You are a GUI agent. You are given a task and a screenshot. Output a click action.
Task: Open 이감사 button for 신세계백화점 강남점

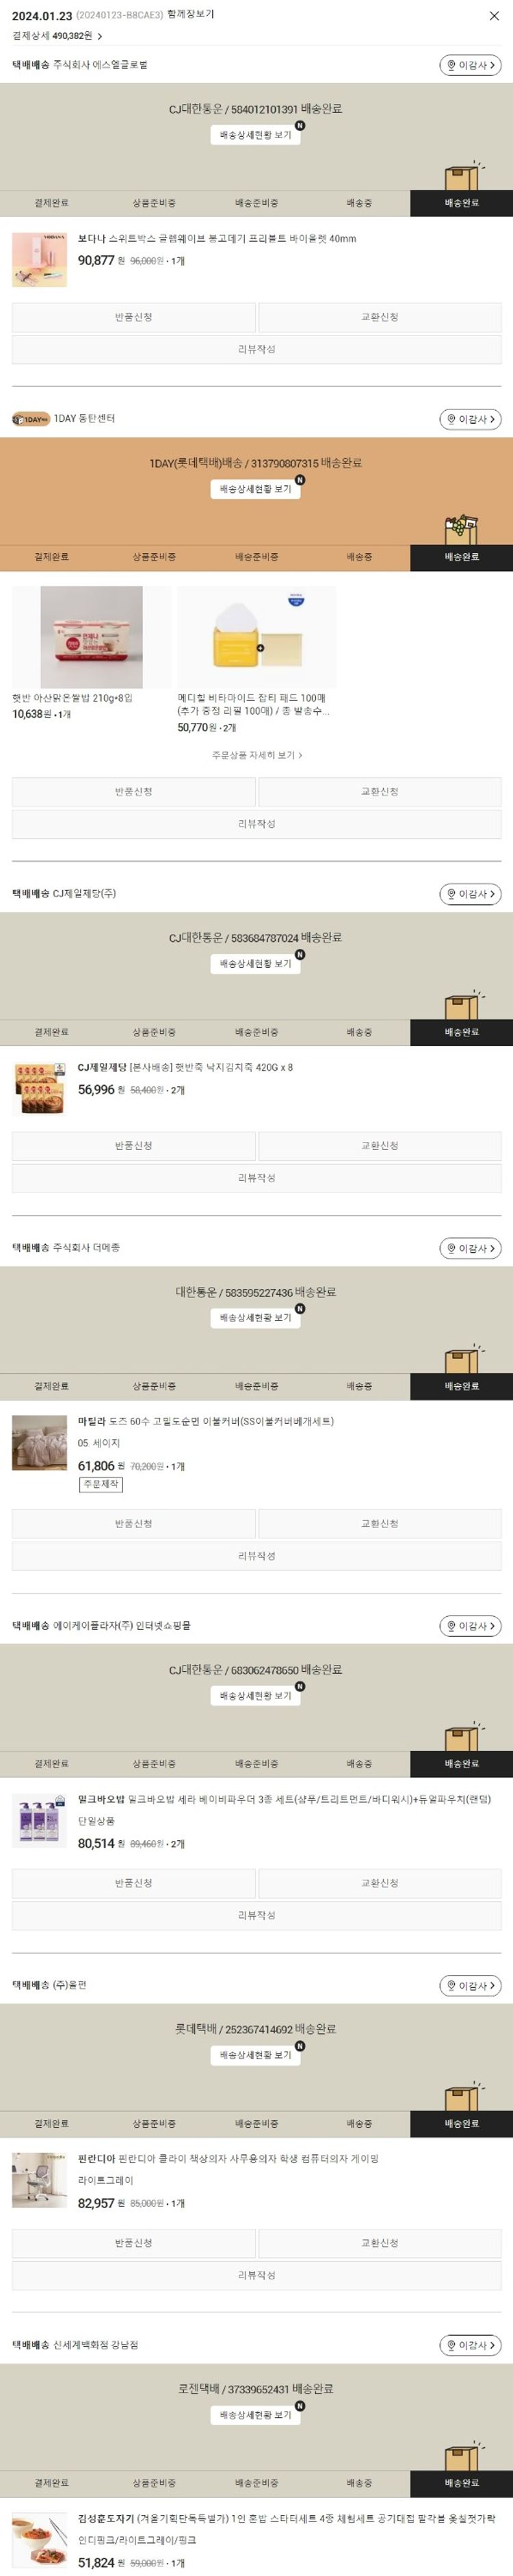pyautogui.click(x=470, y=2345)
